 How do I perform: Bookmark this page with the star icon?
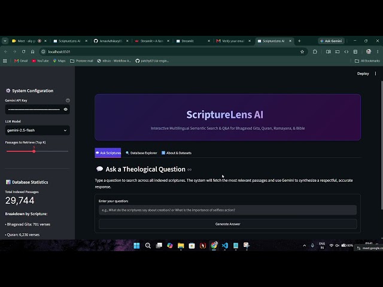pyautogui.click(x=302, y=52)
